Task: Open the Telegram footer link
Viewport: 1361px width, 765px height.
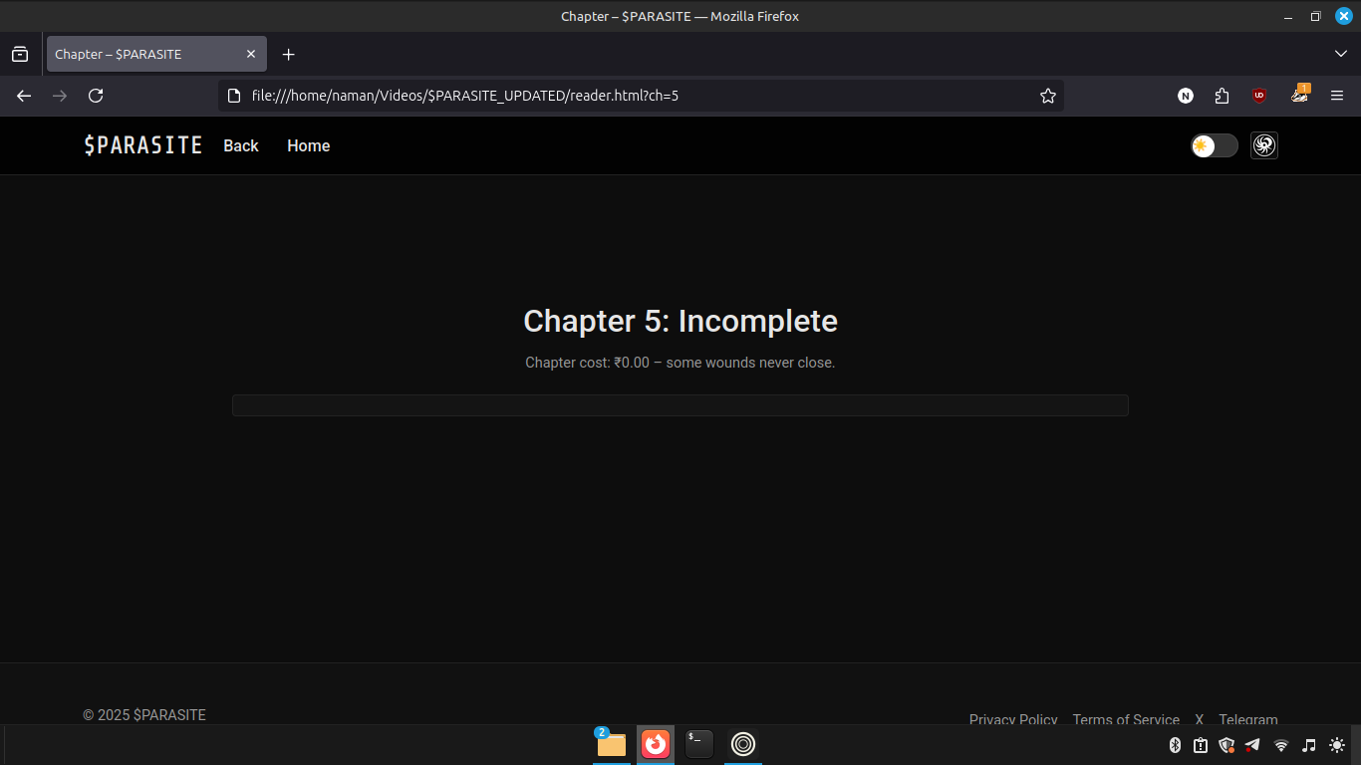Action: point(1248,719)
